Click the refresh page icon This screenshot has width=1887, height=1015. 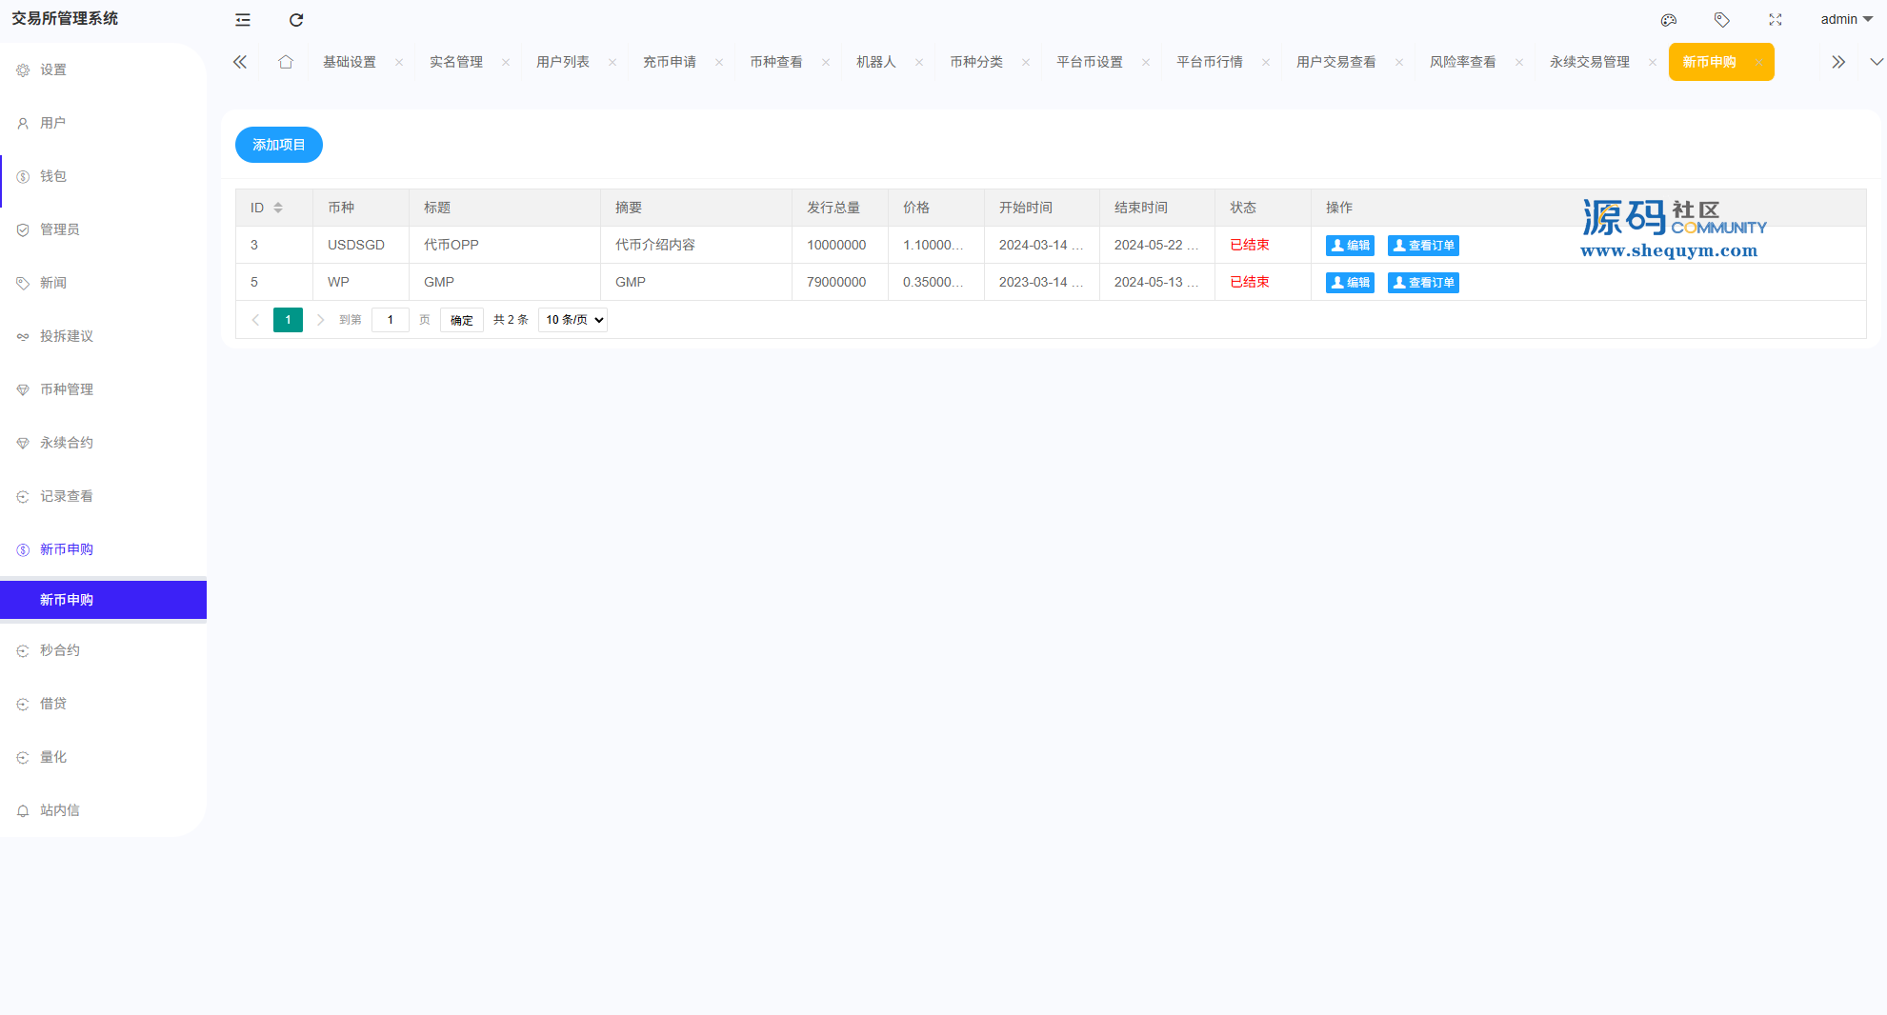(x=296, y=20)
